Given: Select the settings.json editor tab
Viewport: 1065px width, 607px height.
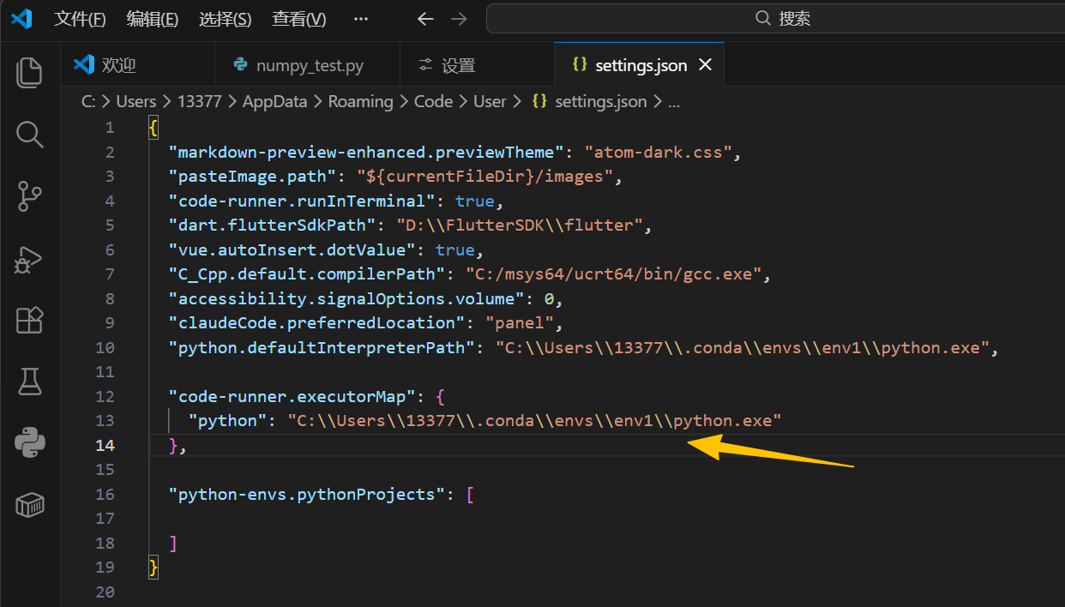Looking at the screenshot, I should click(639, 65).
